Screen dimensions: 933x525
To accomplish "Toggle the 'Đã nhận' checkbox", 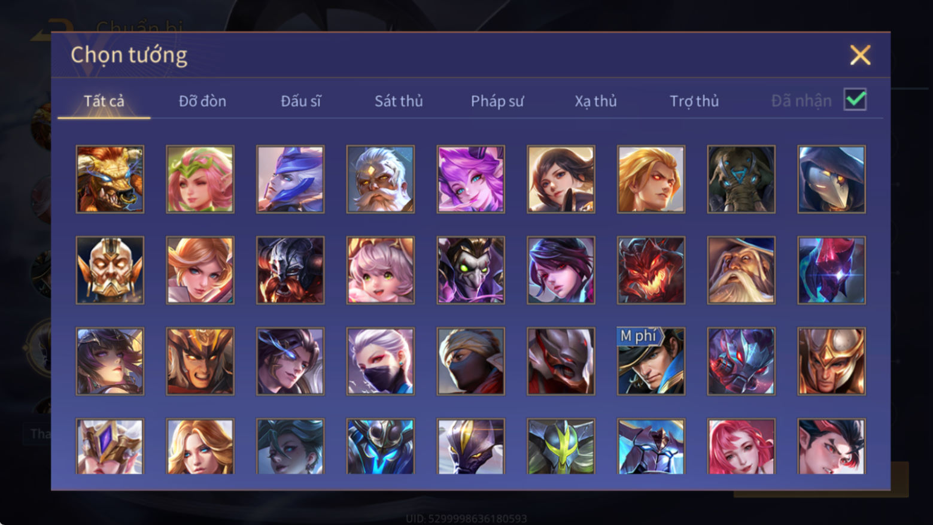I will pos(855,99).
